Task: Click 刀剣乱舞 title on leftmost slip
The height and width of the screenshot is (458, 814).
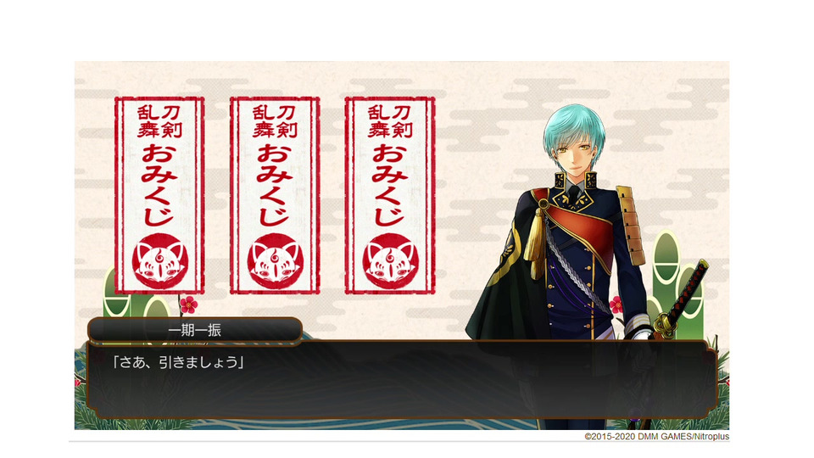Action: click(x=159, y=121)
